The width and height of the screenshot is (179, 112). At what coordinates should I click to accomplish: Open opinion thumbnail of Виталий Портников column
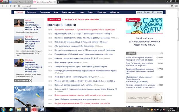[19, 23]
